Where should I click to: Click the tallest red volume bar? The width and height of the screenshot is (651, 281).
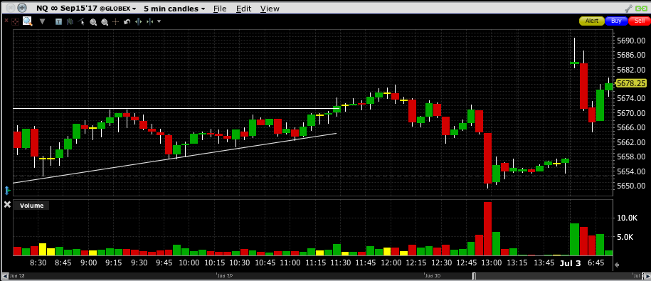click(x=488, y=228)
